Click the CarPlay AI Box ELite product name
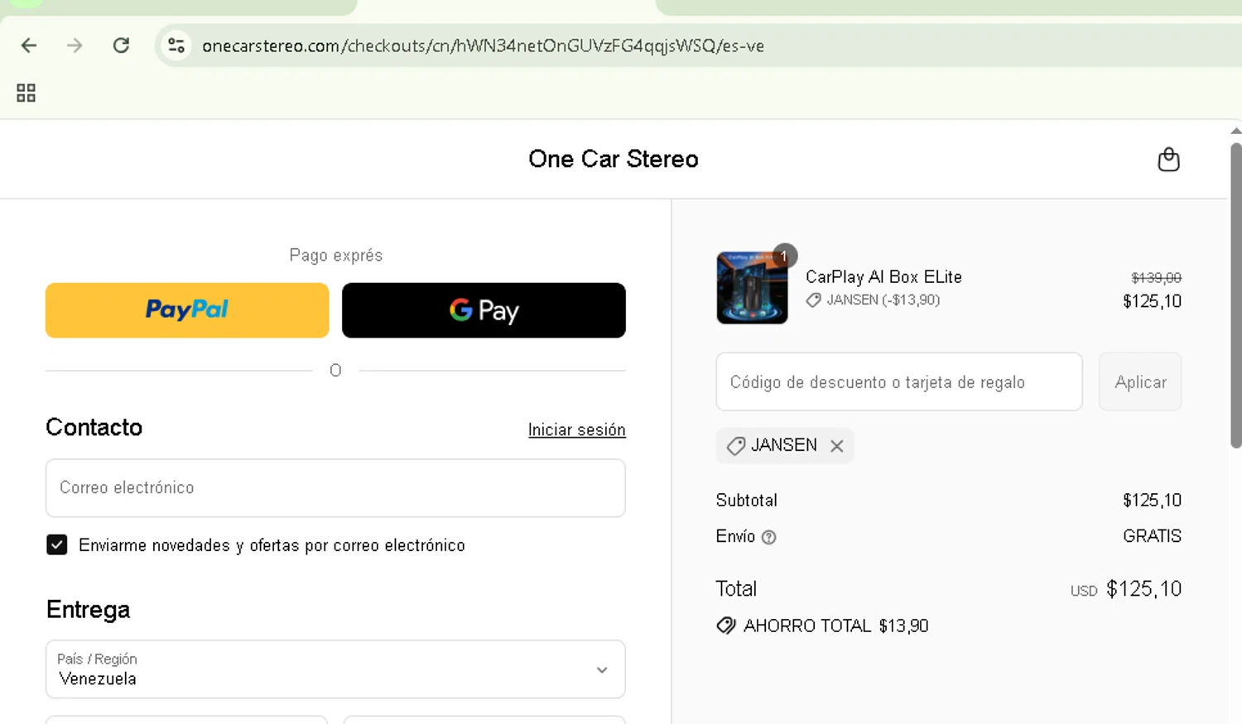Image resolution: width=1242 pixels, height=724 pixels. tap(883, 276)
